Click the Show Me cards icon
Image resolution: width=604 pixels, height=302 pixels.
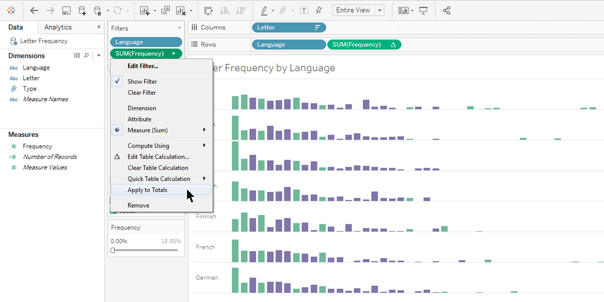403,11
